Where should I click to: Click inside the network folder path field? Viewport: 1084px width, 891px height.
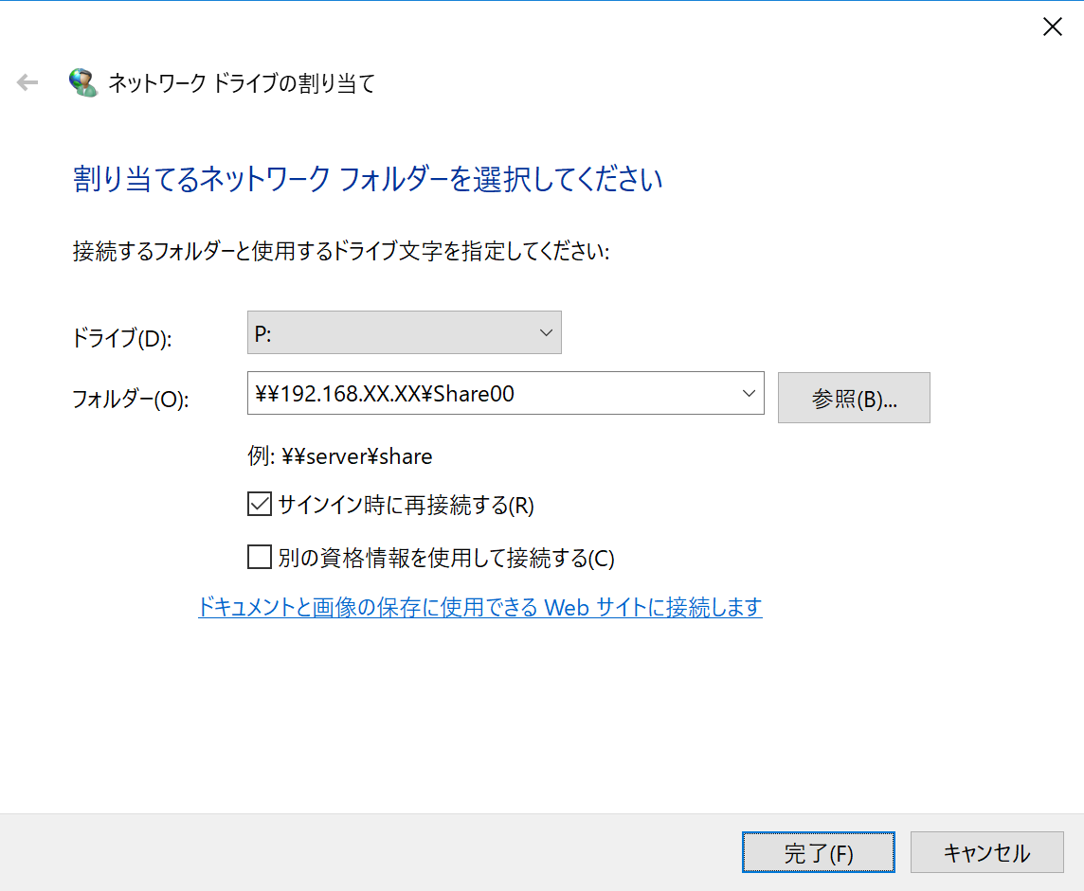pyautogui.click(x=474, y=393)
